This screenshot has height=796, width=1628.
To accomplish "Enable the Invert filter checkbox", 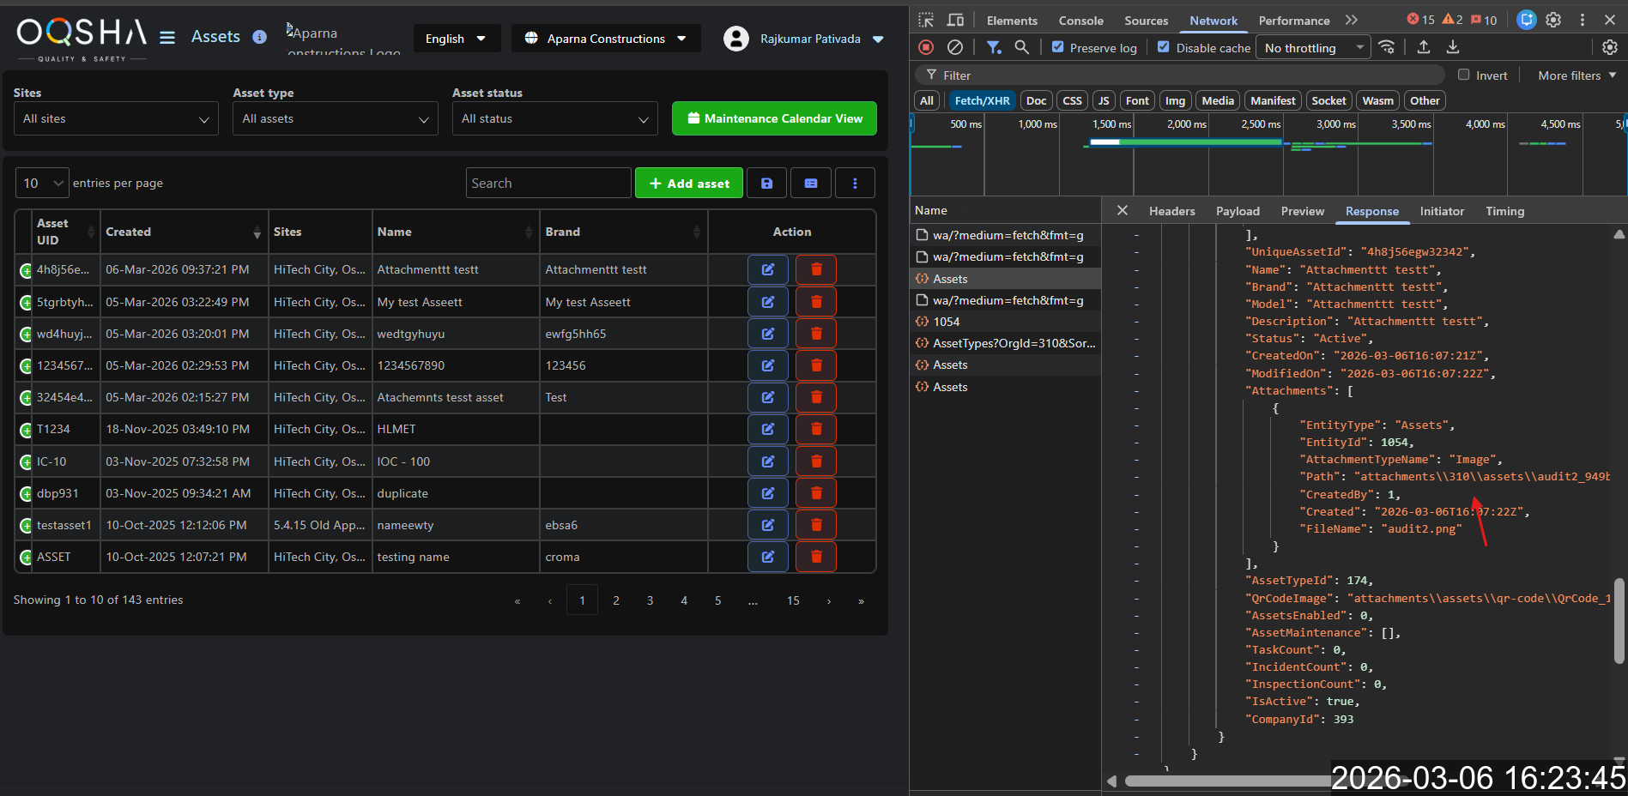I will (x=1463, y=75).
